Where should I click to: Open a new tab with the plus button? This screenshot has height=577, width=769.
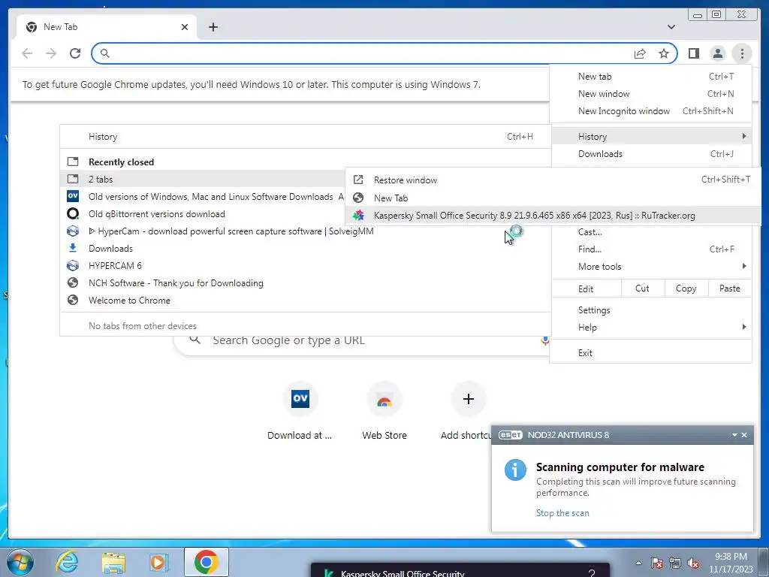pos(213,27)
